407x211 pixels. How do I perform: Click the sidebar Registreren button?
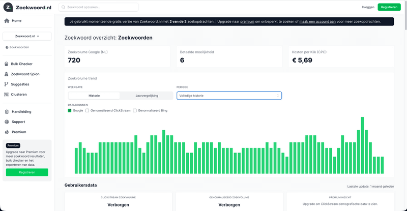(x=27, y=172)
